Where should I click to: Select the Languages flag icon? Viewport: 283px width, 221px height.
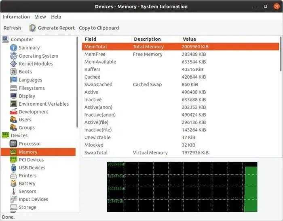13,79
